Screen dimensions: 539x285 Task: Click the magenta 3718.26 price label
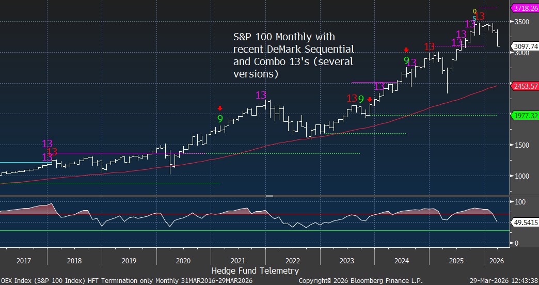point(524,9)
